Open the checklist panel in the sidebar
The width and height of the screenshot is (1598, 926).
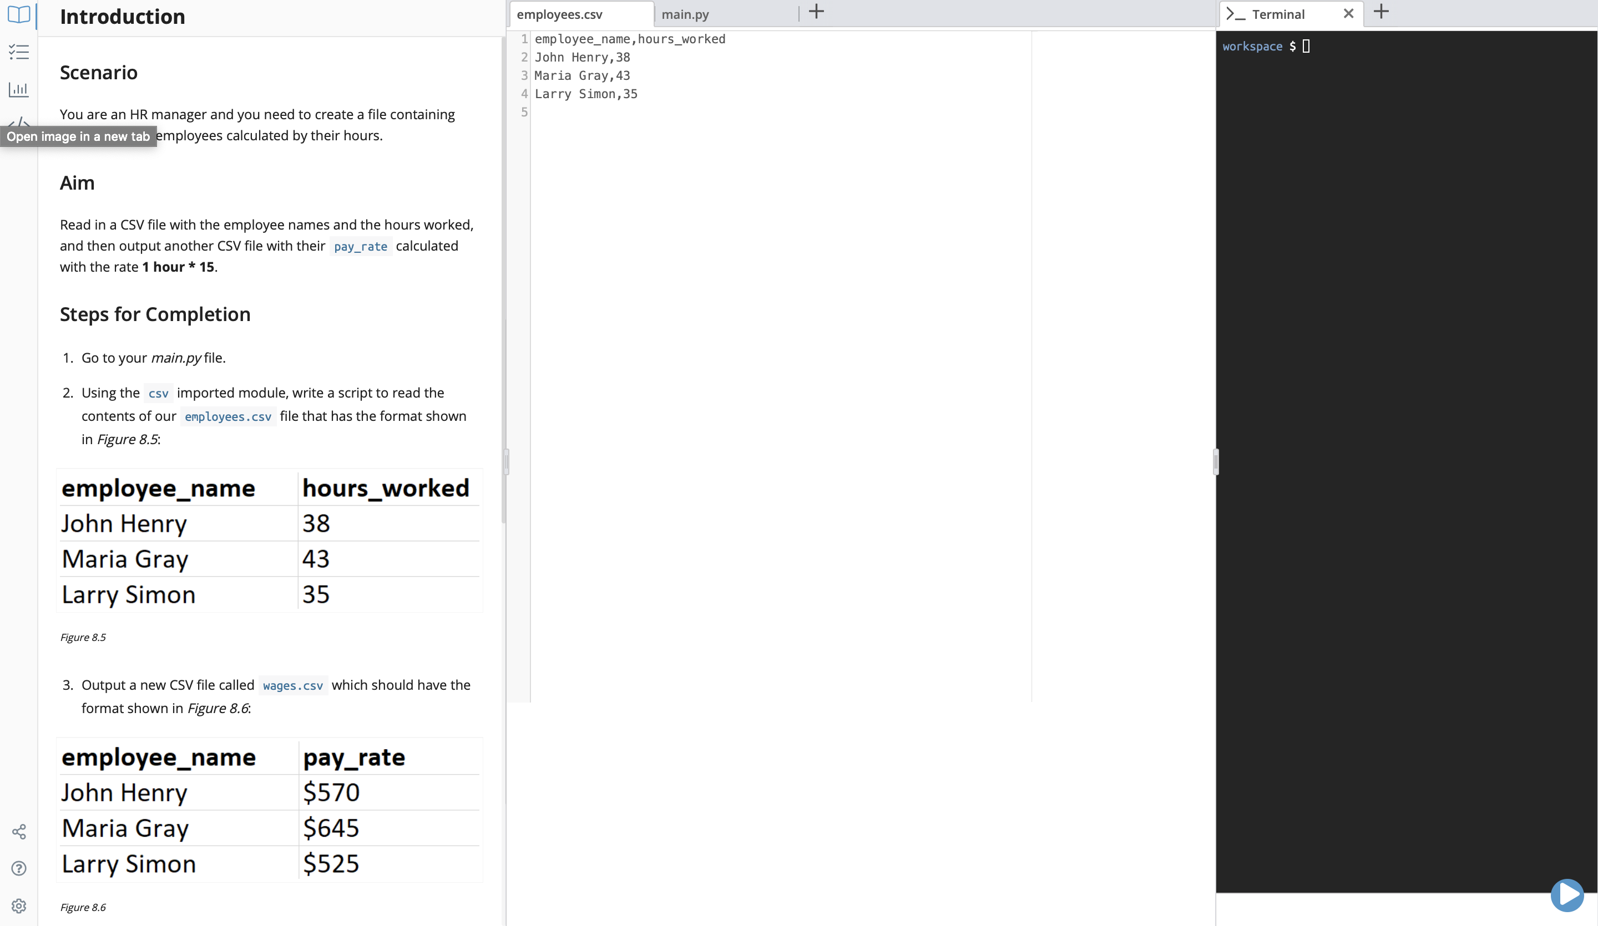click(18, 52)
